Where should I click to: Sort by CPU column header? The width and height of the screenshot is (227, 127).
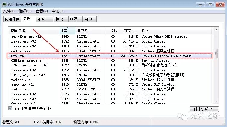112,31
